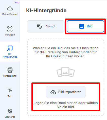Click the 'Legen Sie eine Datei hier ab' drop text
This screenshot has width=107, height=120.
point(66,105)
